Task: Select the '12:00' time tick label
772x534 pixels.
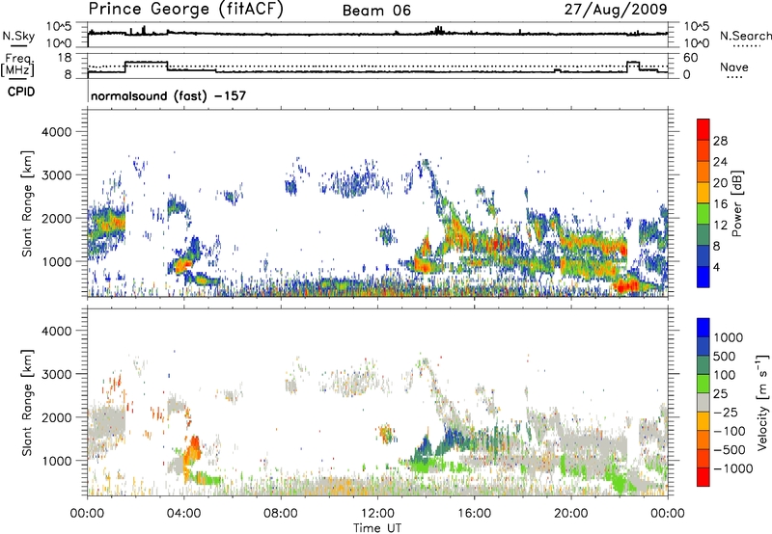Action: point(377,514)
